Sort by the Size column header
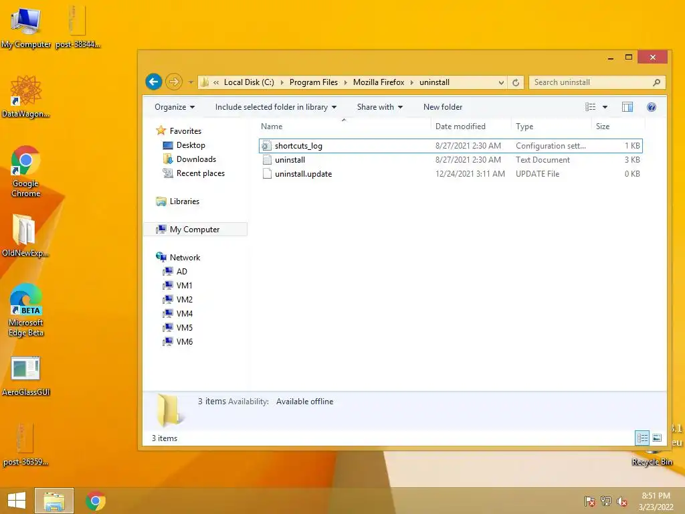This screenshot has width=685, height=514. click(618, 126)
